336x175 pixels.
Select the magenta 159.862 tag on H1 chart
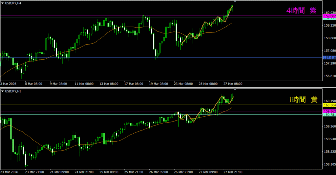pyautogui.click(x=329, y=111)
